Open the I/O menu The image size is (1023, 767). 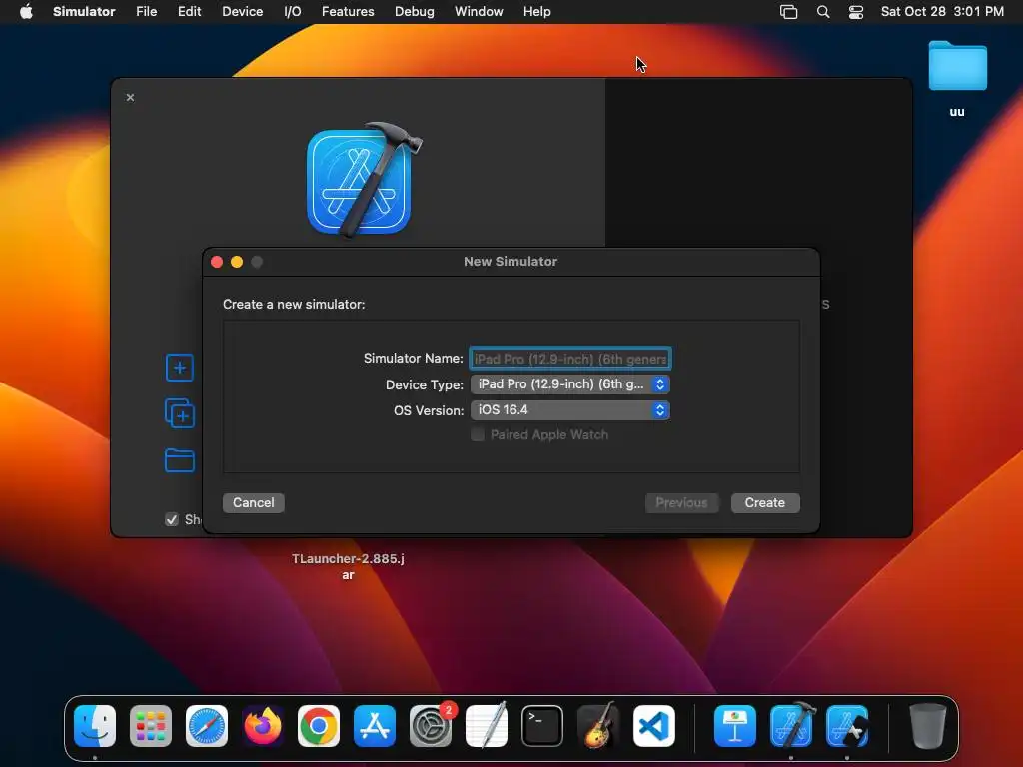click(x=293, y=12)
